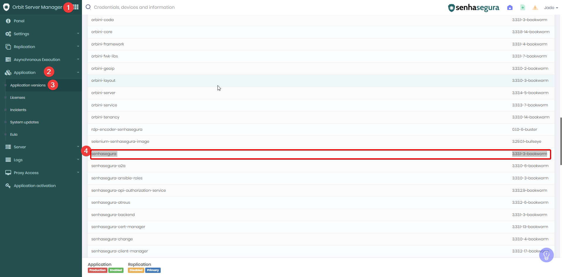Click selenium-senhasegura-image package name

pyautogui.click(x=120, y=142)
